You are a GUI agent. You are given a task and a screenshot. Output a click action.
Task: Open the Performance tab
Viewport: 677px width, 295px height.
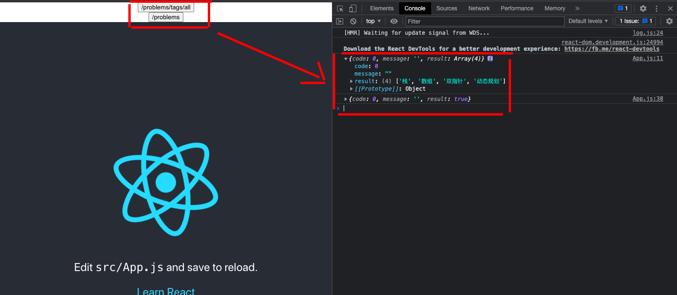tap(517, 8)
